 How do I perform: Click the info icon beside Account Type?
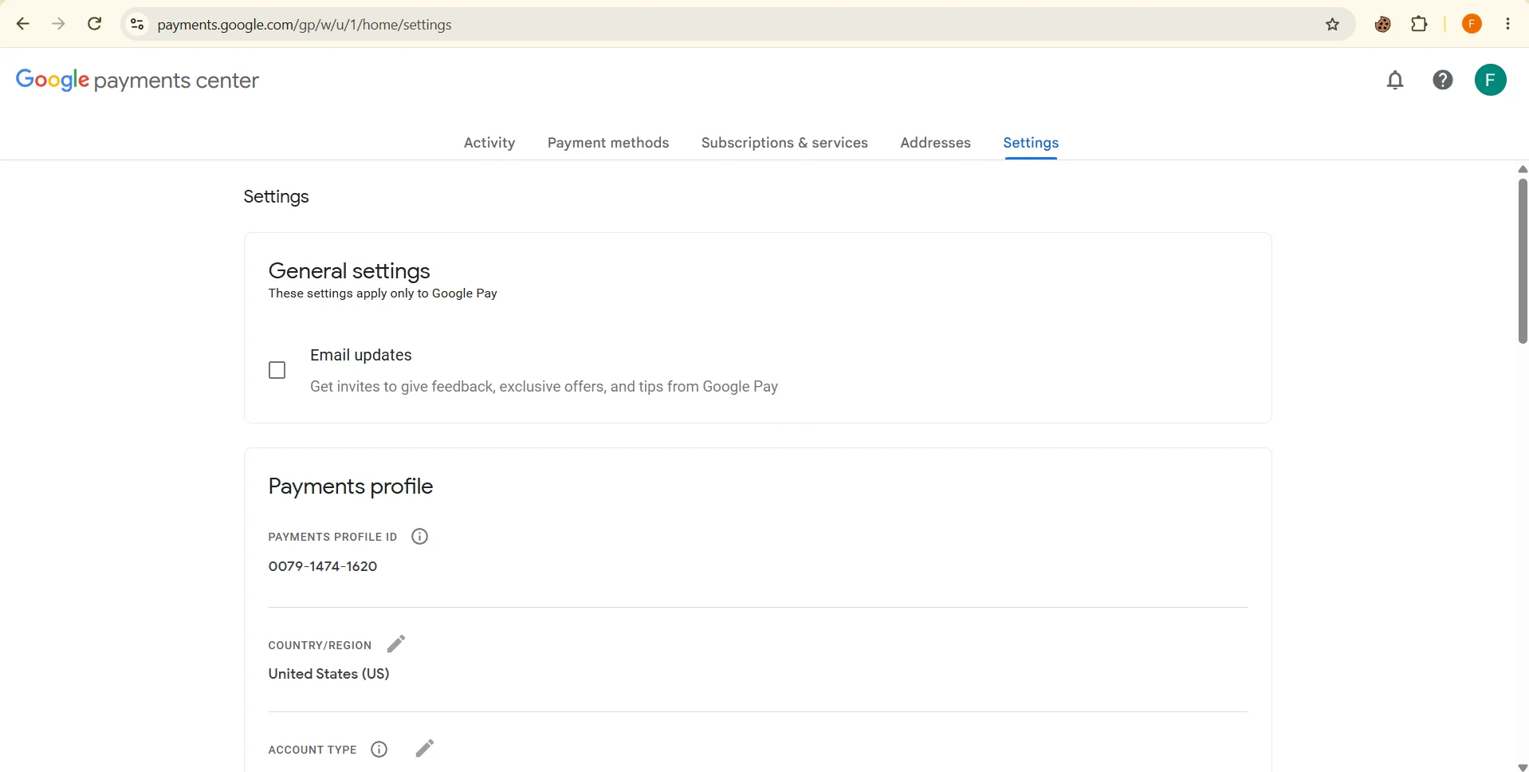point(379,749)
